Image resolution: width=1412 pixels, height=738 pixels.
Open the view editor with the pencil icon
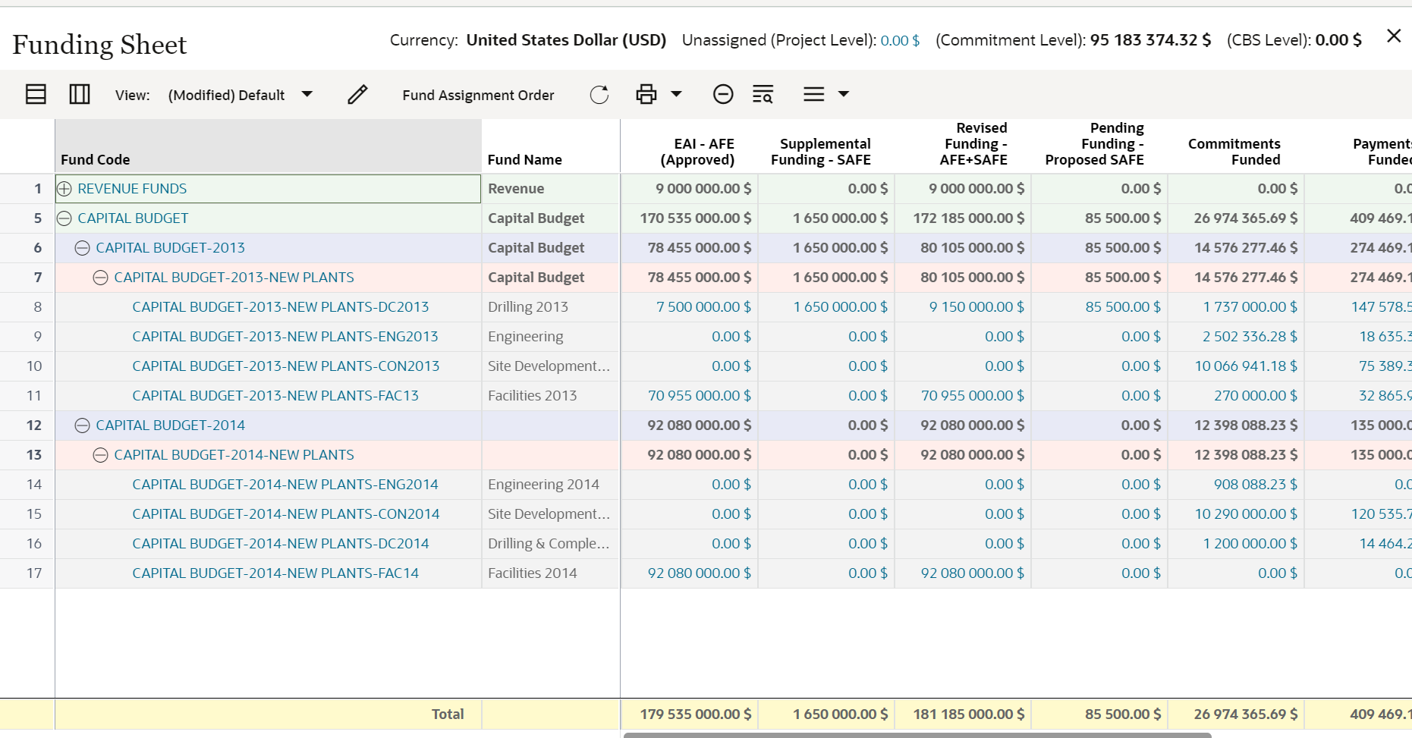357,94
